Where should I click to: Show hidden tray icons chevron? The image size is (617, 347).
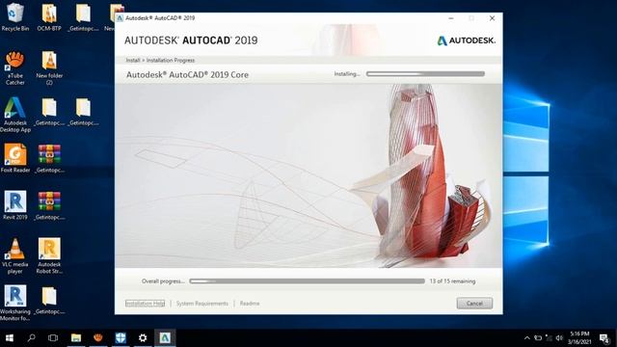pyautogui.click(x=527, y=338)
